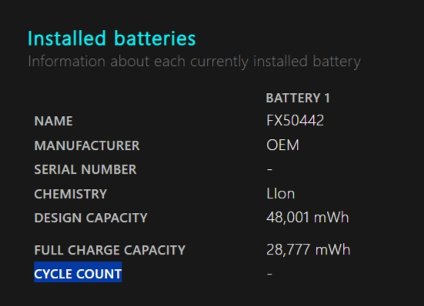
Task: Click the FULL CHARGE CAPACITY label
Action: click(x=109, y=250)
